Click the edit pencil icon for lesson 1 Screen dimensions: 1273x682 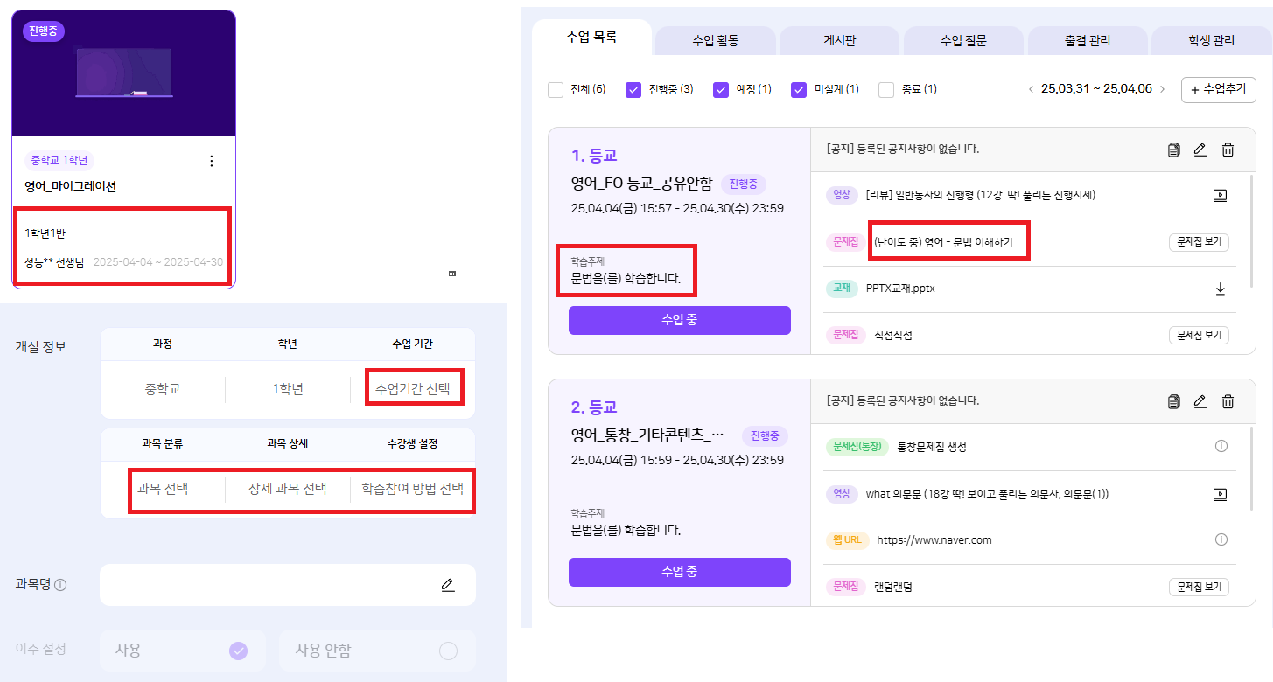click(1200, 150)
